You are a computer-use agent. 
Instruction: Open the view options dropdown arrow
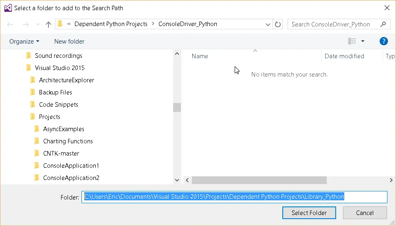(x=363, y=41)
